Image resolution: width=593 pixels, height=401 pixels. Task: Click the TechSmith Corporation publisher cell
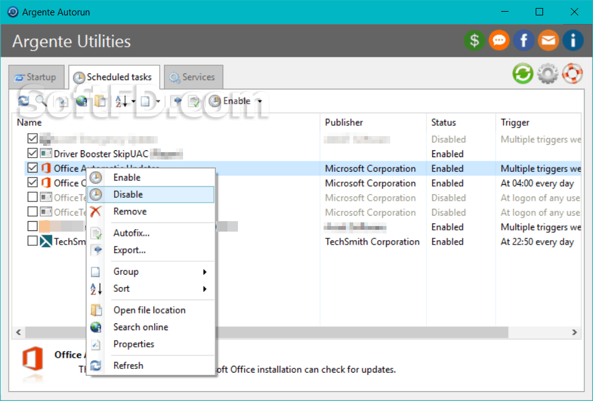(x=372, y=241)
